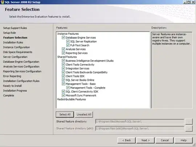
Task: Toggle Reporting Services checkbox
Action: coord(64,53)
